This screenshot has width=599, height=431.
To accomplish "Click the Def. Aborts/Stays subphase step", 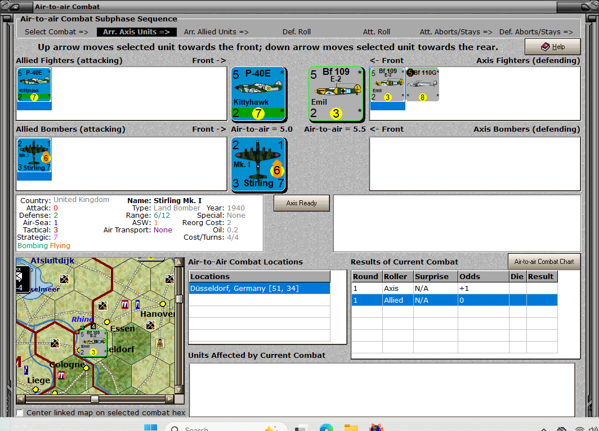I will tap(536, 32).
